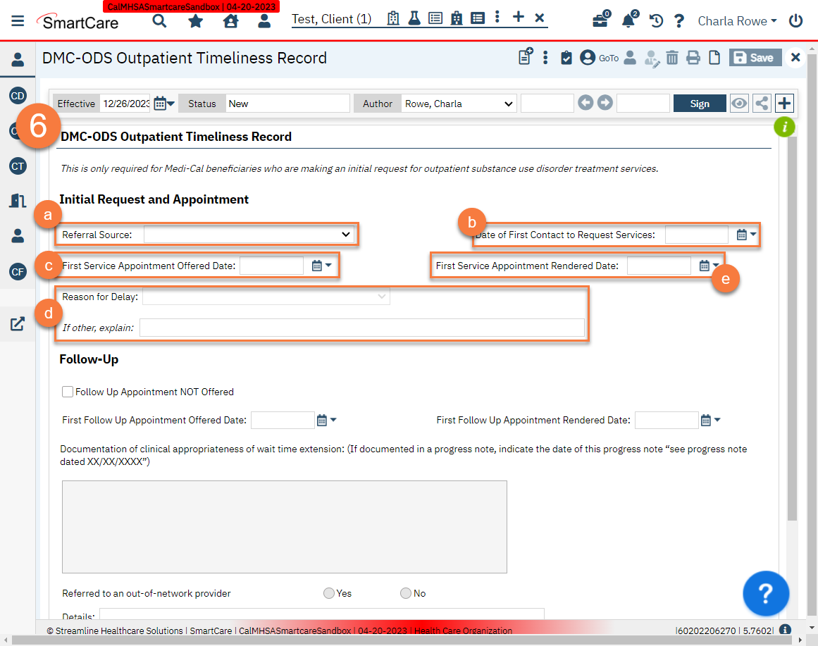
Task: Open the history clock icon in the header
Action: tap(656, 20)
